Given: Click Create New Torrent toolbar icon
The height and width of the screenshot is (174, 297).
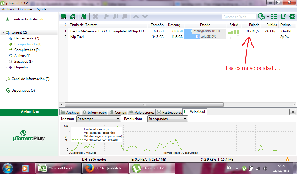Looking at the screenshot, I should coord(84,17).
